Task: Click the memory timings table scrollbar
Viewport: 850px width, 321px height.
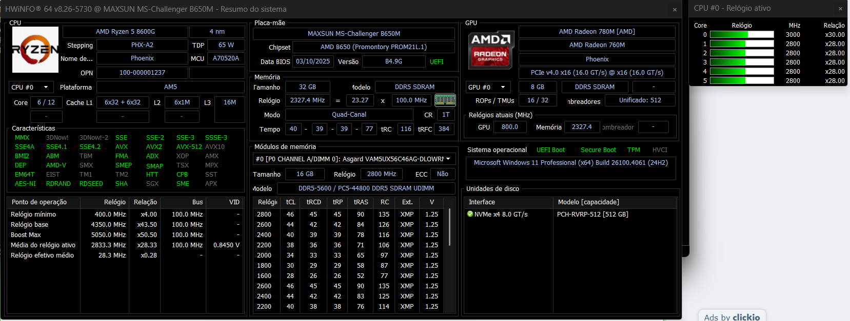Action: pos(450,227)
